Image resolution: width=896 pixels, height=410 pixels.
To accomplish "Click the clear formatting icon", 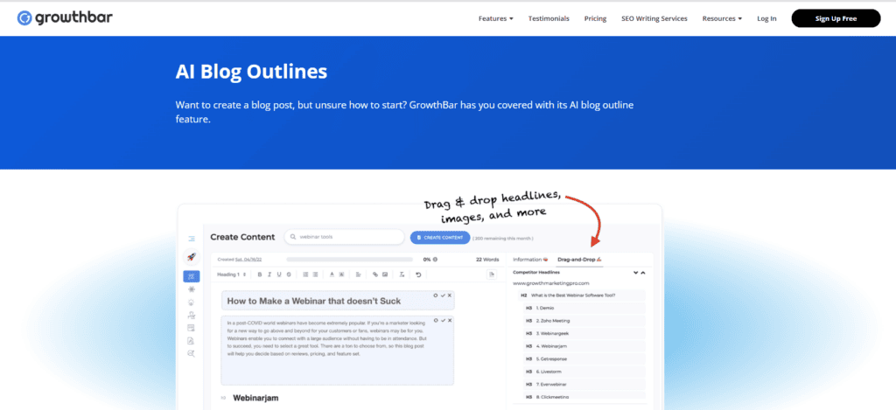I will coord(402,274).
